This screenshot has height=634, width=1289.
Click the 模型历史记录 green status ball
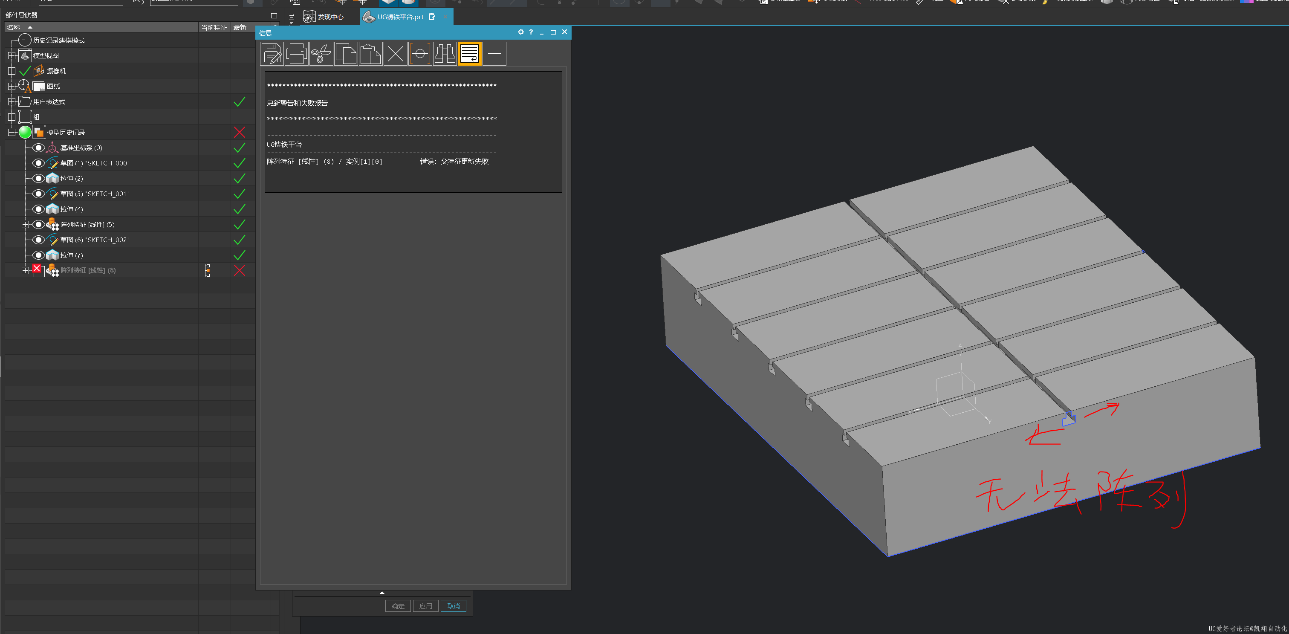click(25, 132)
